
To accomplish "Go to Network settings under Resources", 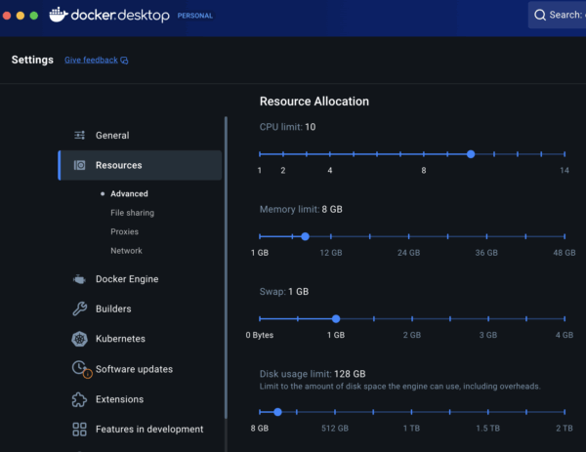I will click(x=126, y=251).
